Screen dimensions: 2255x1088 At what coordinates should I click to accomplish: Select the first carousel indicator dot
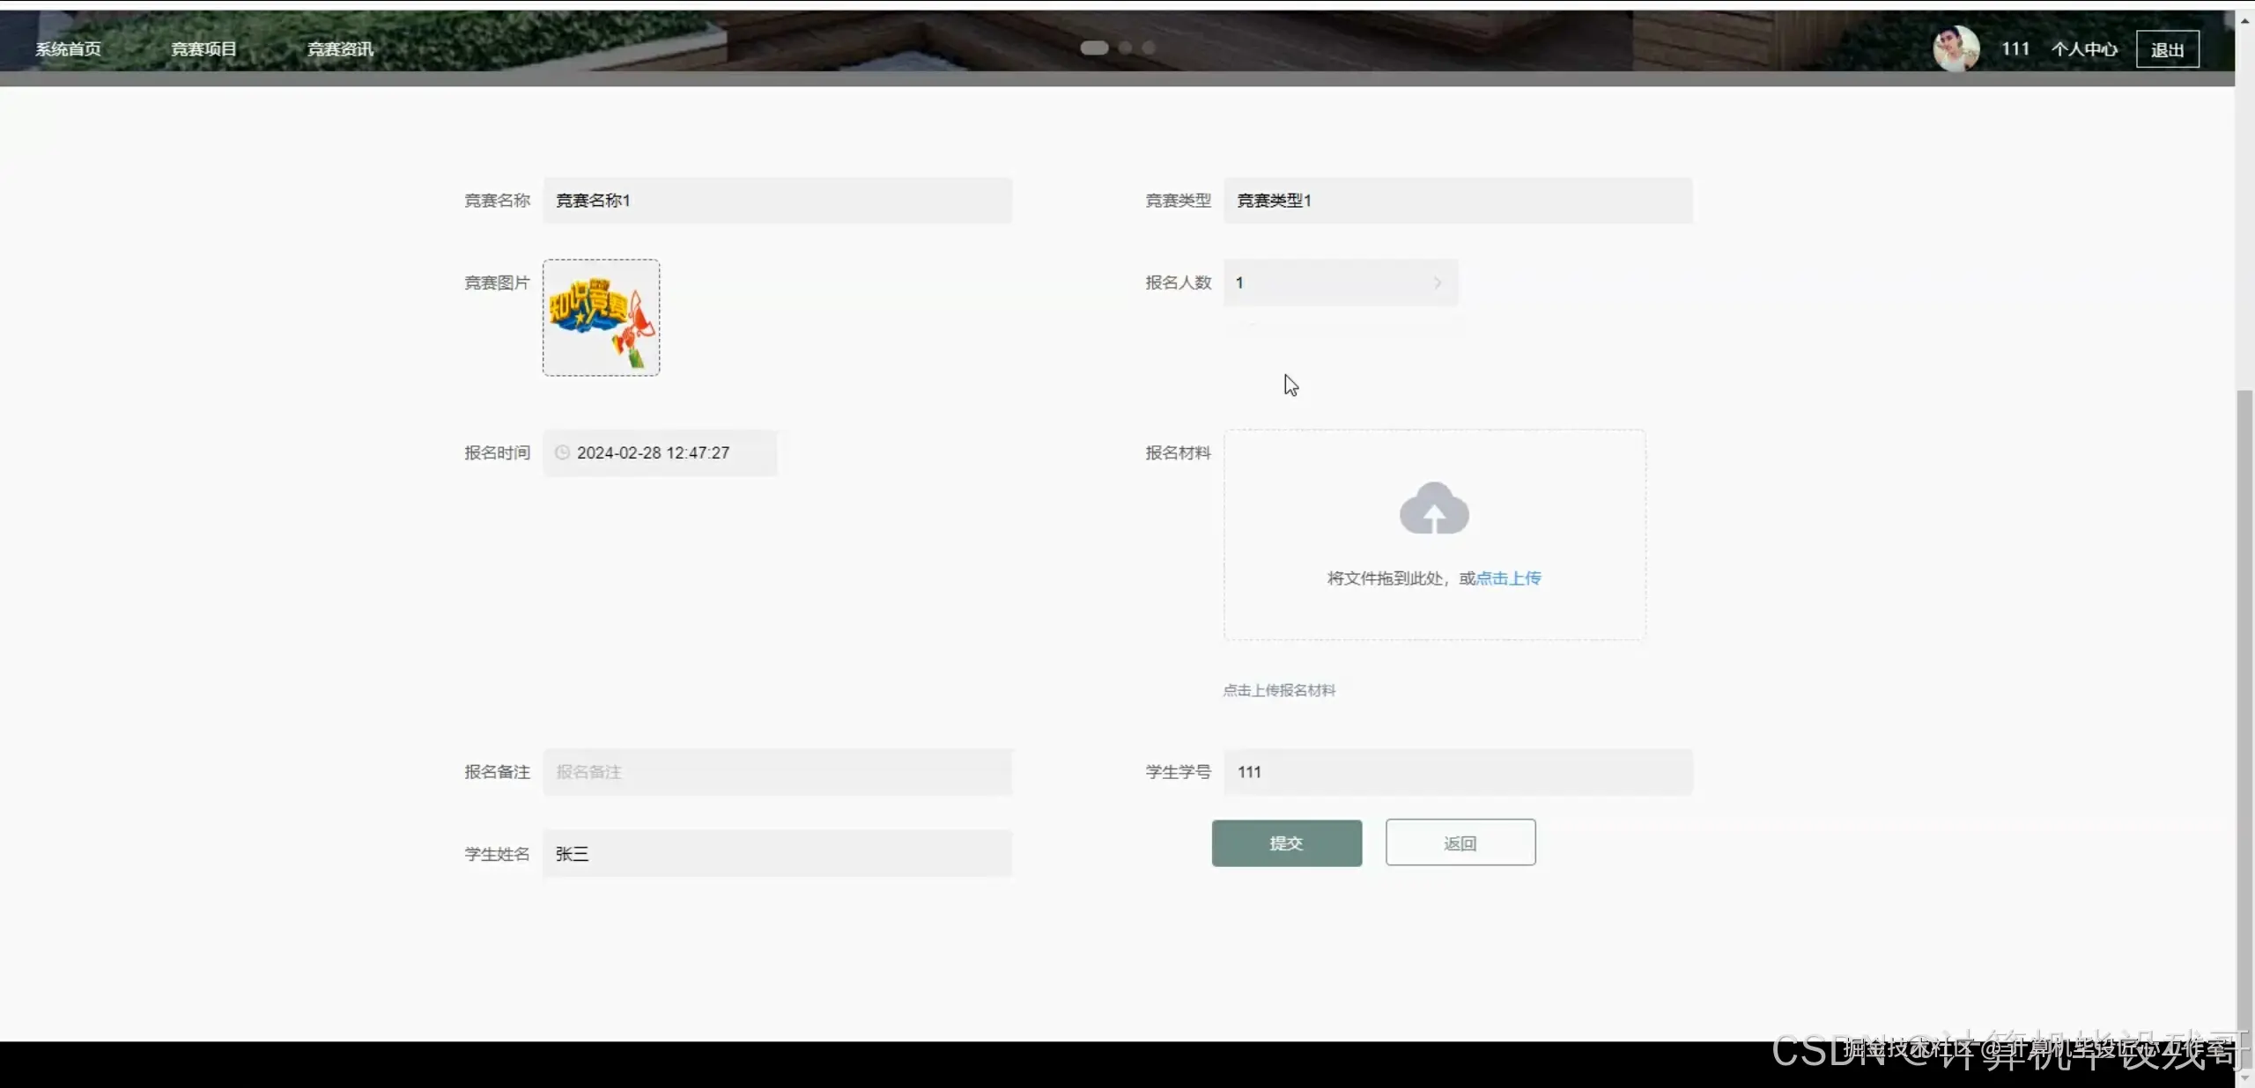point(1094,48)
